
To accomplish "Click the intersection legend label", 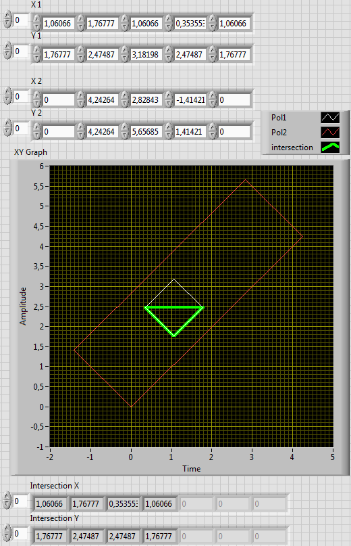I will (292, 147).
